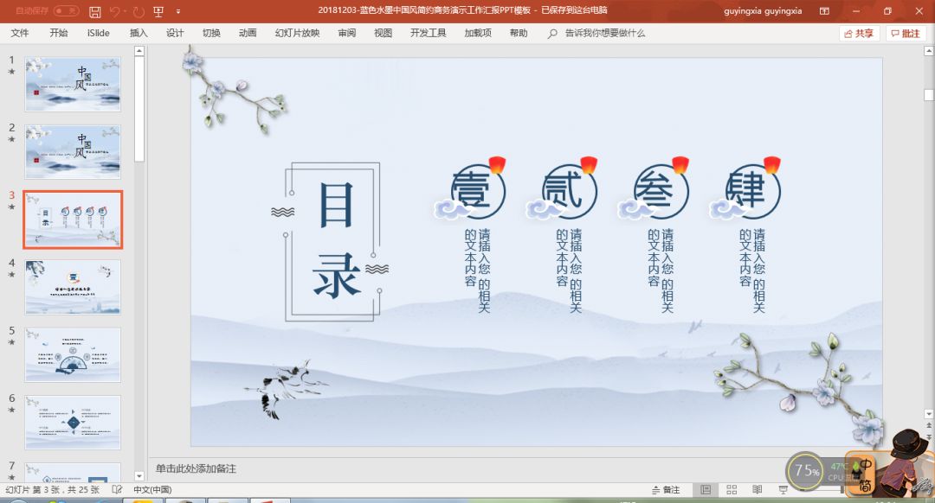Open the iSlide ribbon tab
Viewport: 935px width, 503px height.
98,33
